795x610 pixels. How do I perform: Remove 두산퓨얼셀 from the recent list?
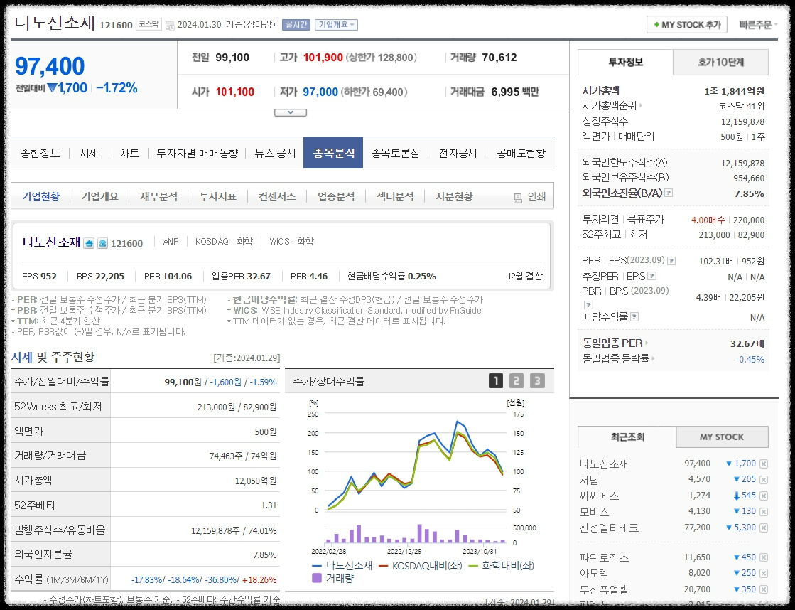click(x=764, y=589)
